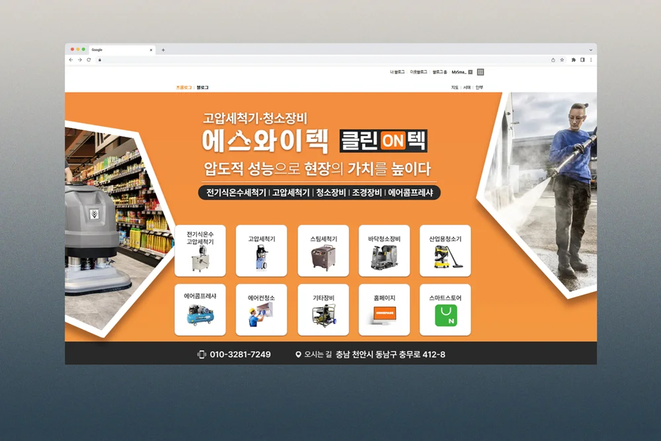
Task: Switch to the 블로그 tab
Action: tap(202, 87)
